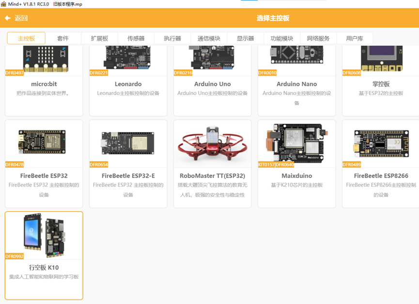
Task: Select the FireBeetle ESP8266 board image
Action: [x=381, y=141]
